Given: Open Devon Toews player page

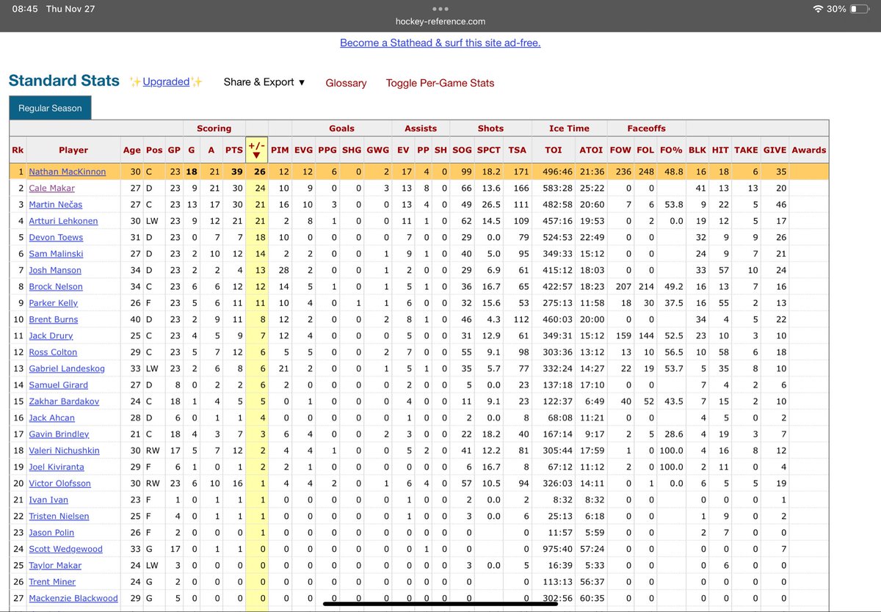Looking at the screenshot, I should (56, 237).
